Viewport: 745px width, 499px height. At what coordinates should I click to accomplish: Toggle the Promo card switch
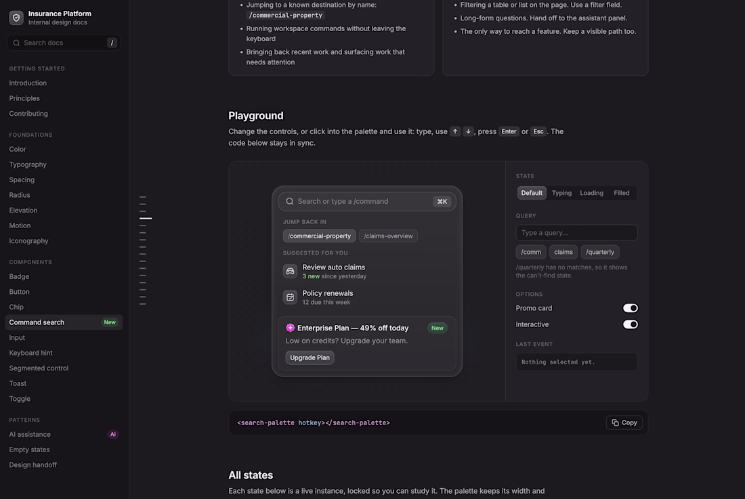(x=630, y=308)
